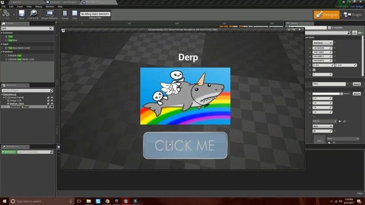Toggle visibility of Button_Click row
Viewport: 365px width, 205px height.
tap(52, 104)
